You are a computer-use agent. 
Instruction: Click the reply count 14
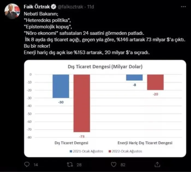36,165
